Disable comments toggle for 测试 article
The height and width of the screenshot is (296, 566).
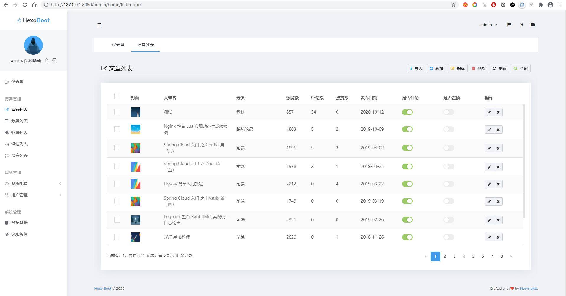pos(407,112)
